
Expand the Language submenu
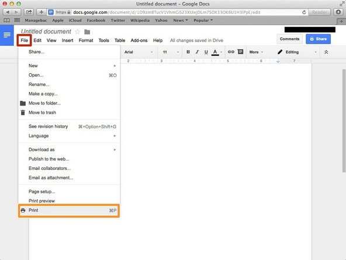(69, 136)
